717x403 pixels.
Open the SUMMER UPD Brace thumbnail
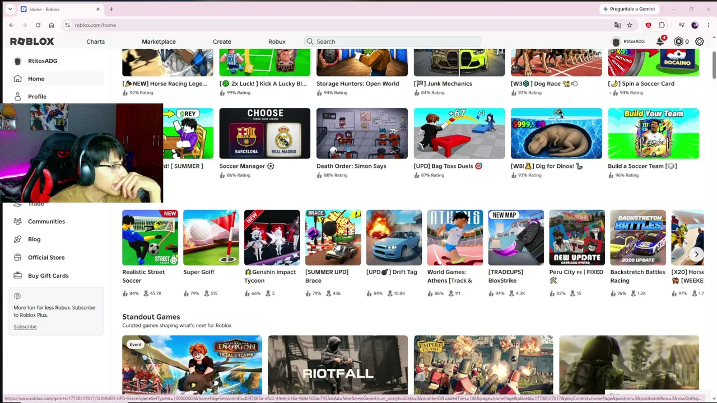click(x=333, y=237)
